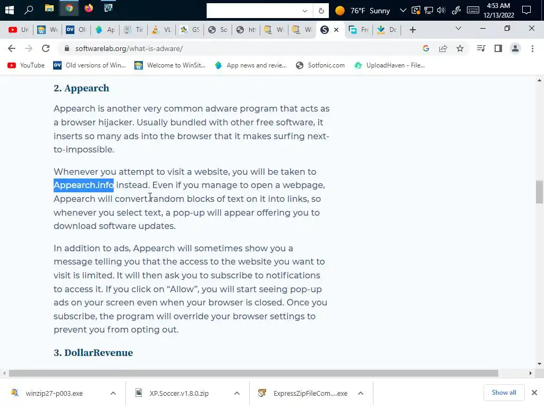Viewport: 544px width, 408px height.
Task: Open Chrome three-dot menu
Action: pyautogui.click(x=532, y=48)
